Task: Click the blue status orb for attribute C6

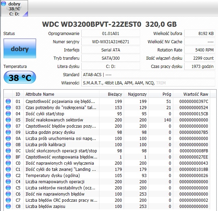Action: click(x=8, y=194)
